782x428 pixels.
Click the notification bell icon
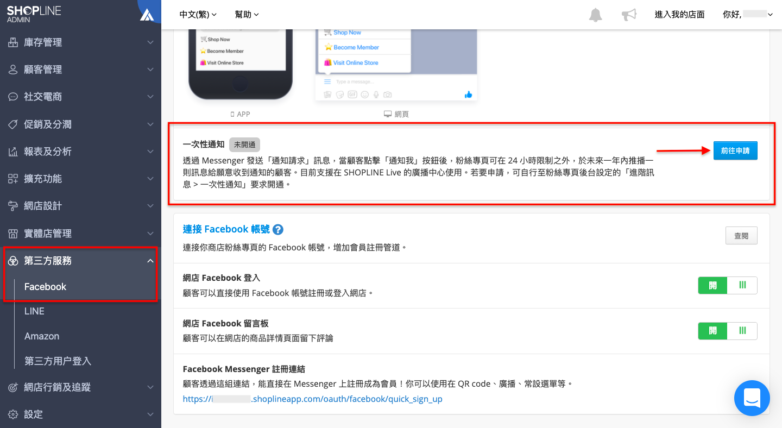coord(596,15)
